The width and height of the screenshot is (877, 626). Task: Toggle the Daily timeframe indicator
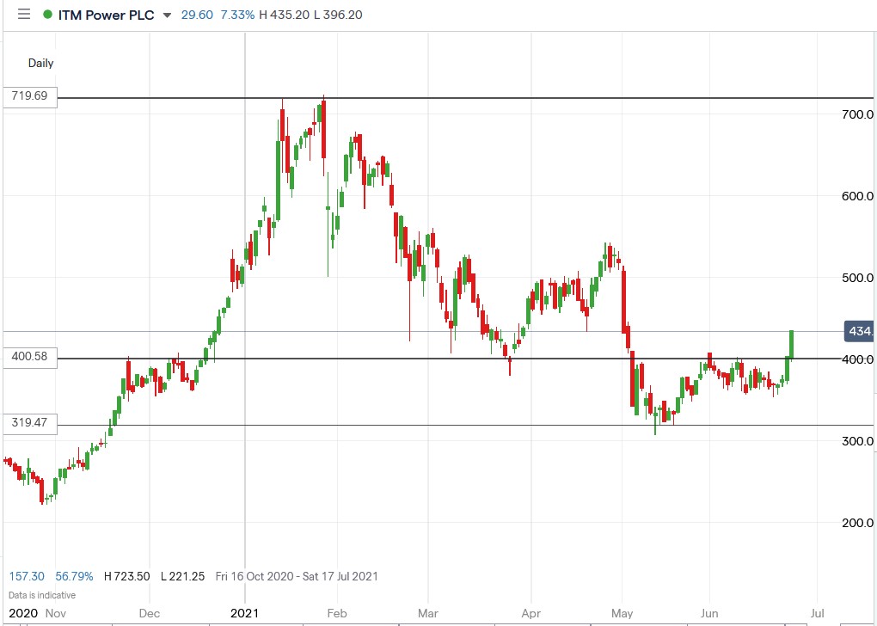click(40, 63)
